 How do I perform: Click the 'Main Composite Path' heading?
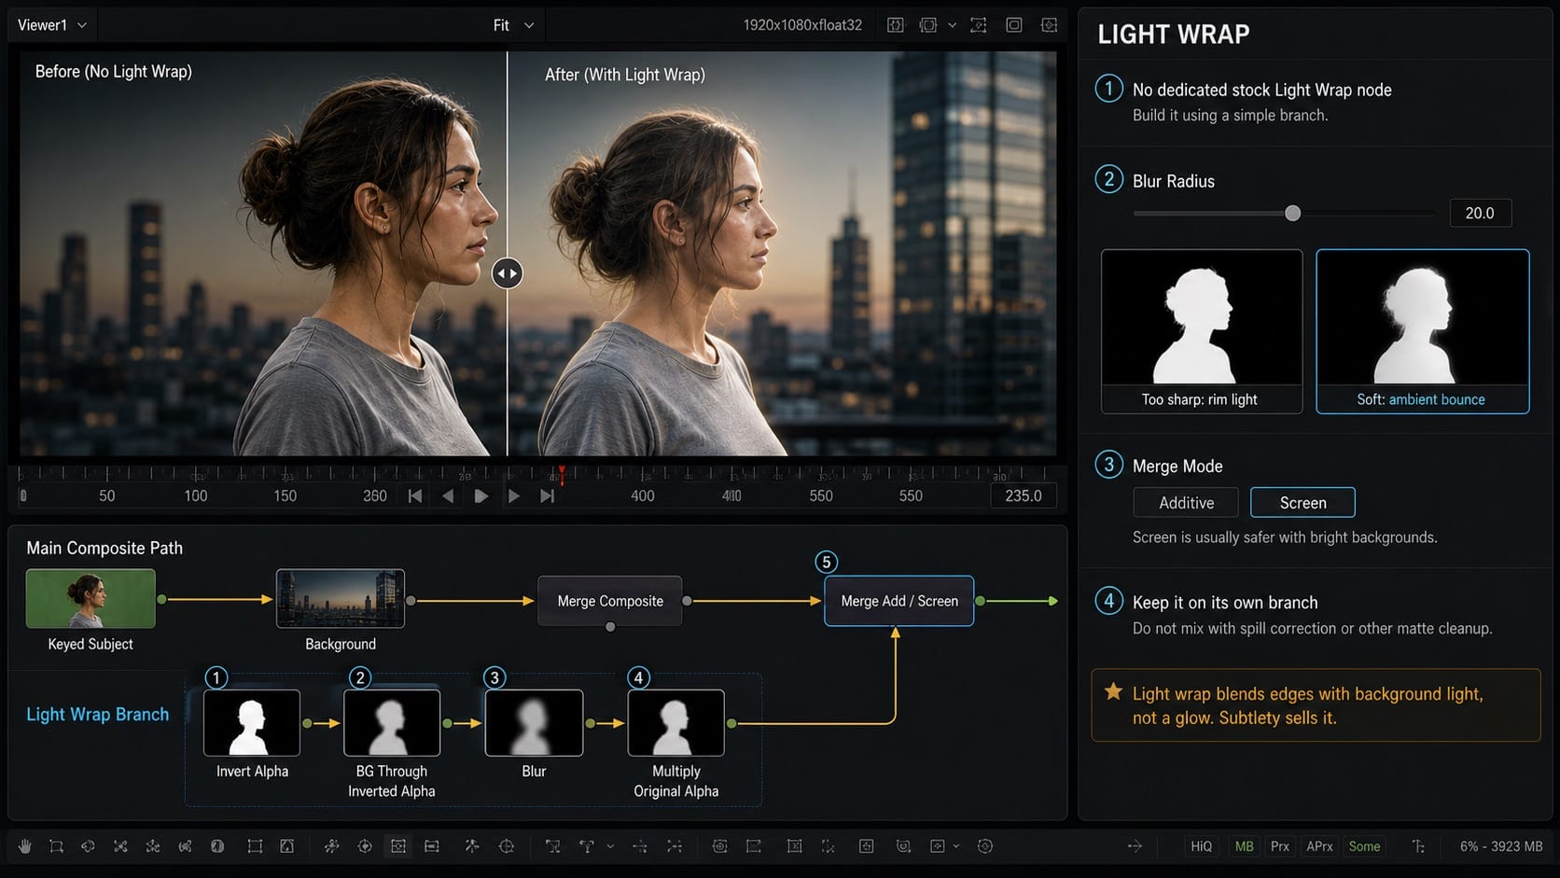coord(104,548)
